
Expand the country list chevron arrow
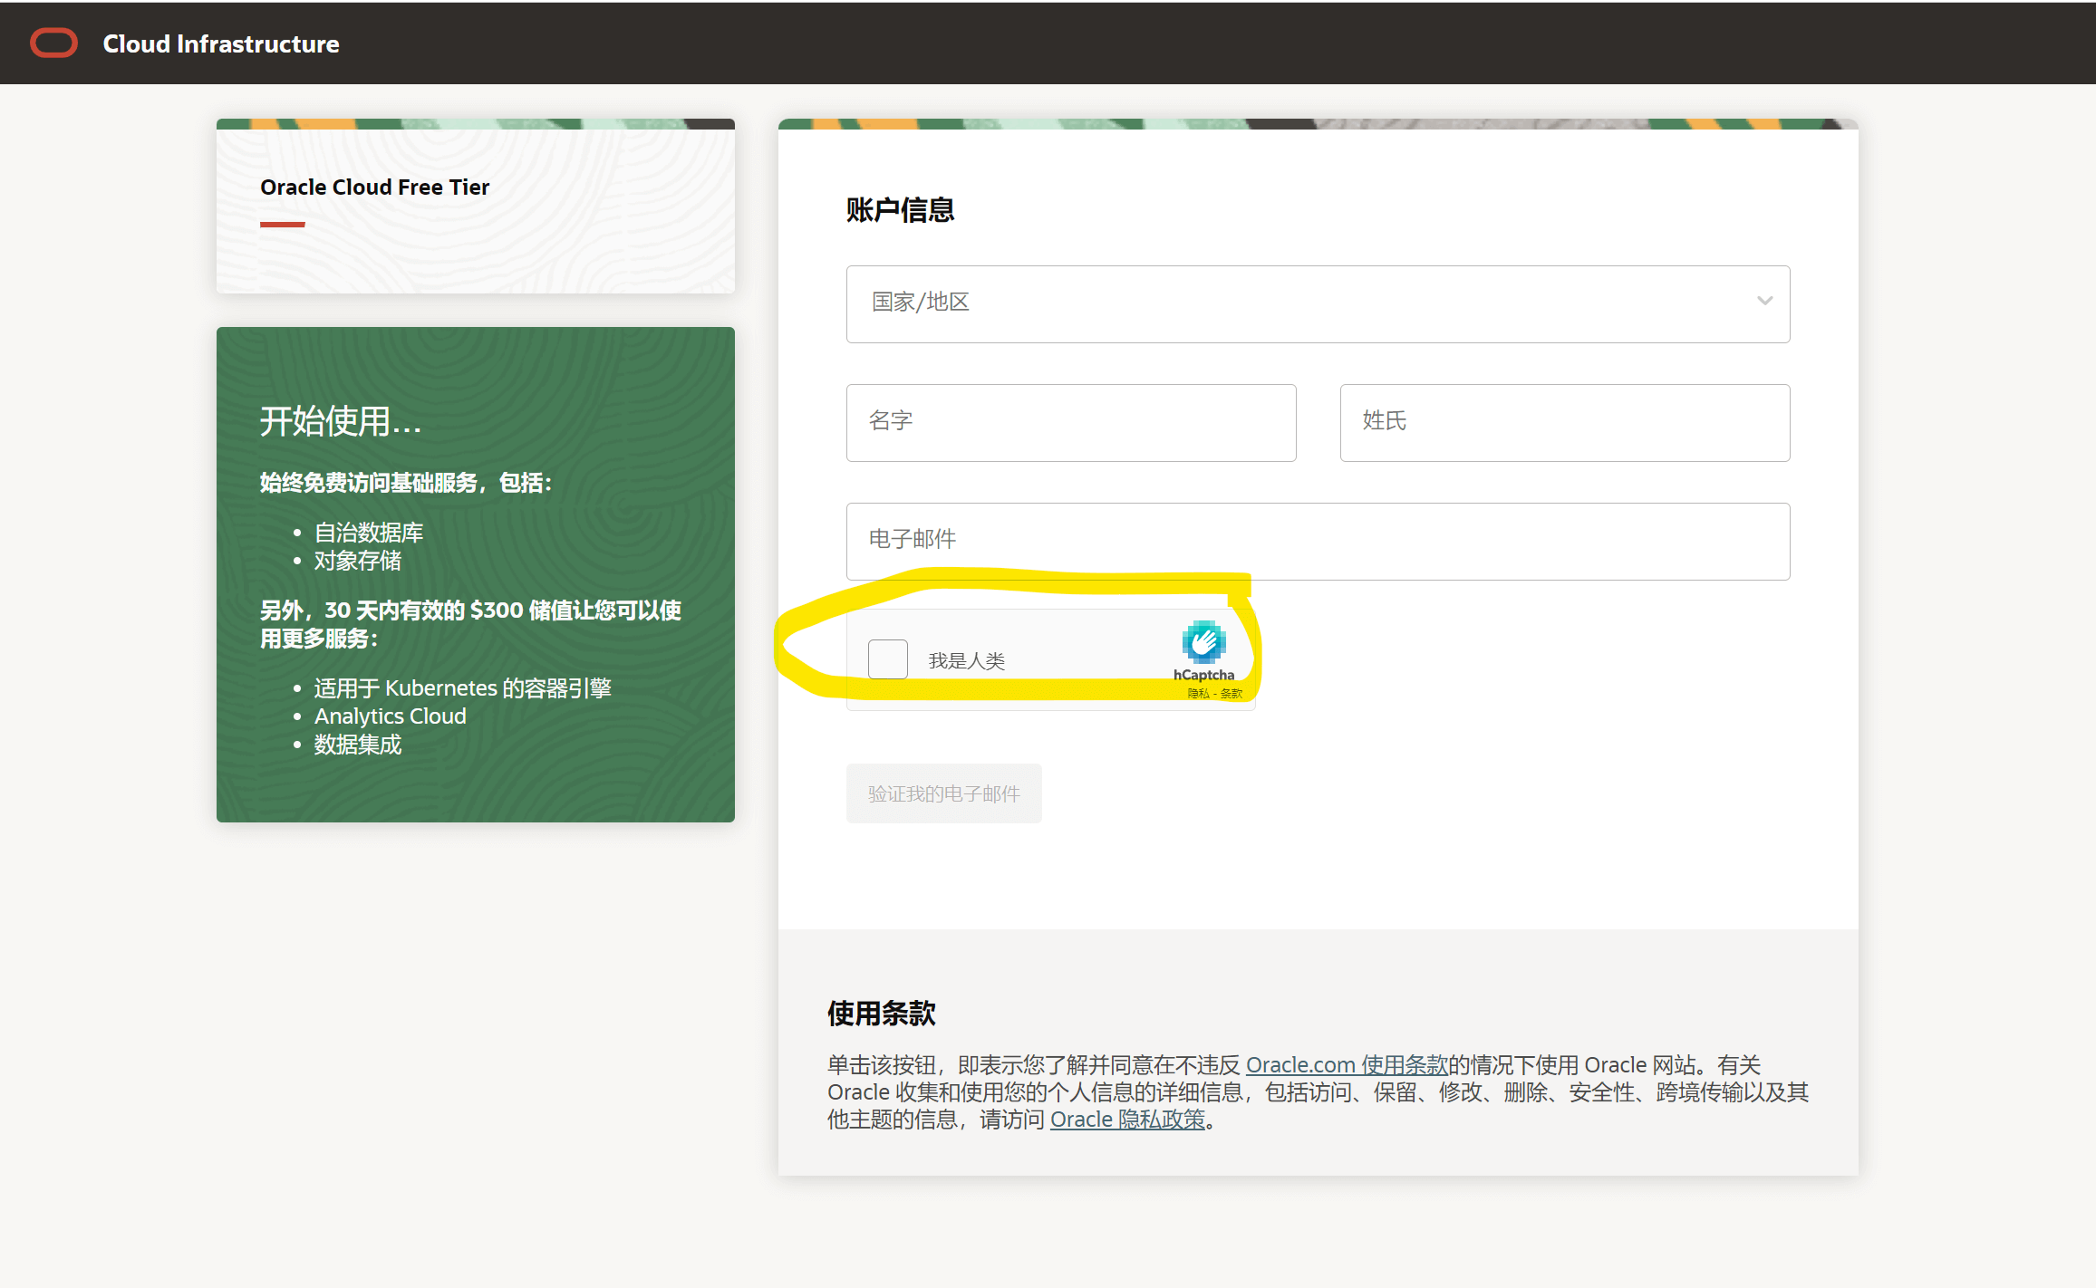click(x=1764, y=301)
